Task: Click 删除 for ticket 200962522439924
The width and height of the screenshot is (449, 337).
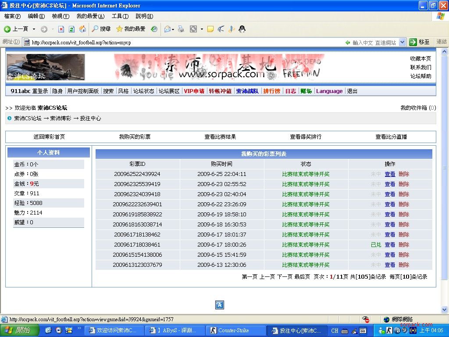Action: (403, 174)
